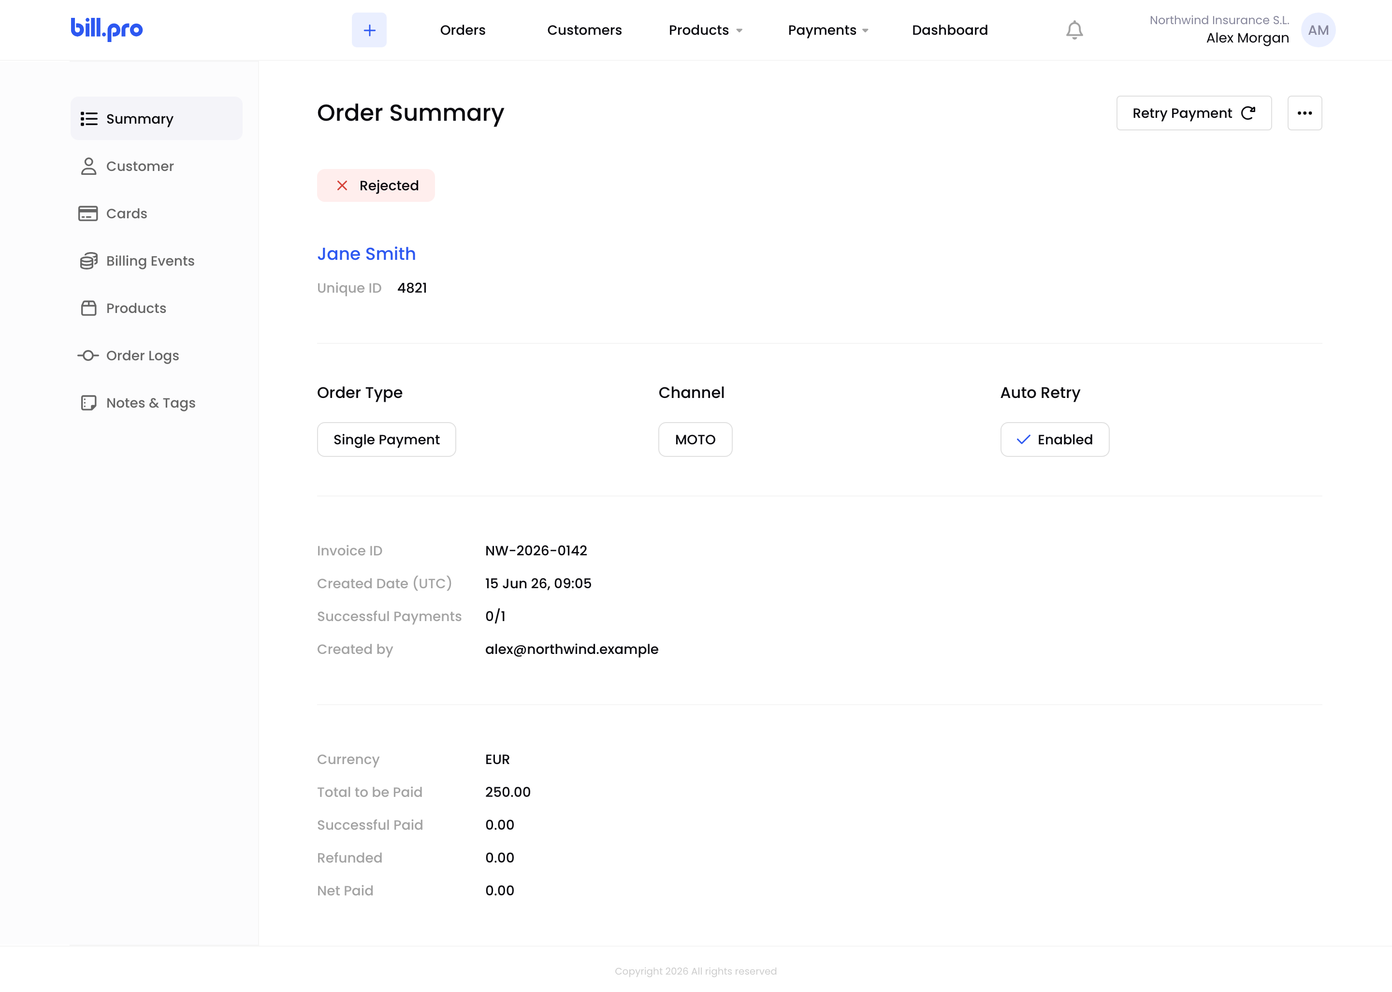The height and width of the screenshot is (992, 1392).
Task: Click the Billing Events coins icon
Action: [x=88, y=261]
